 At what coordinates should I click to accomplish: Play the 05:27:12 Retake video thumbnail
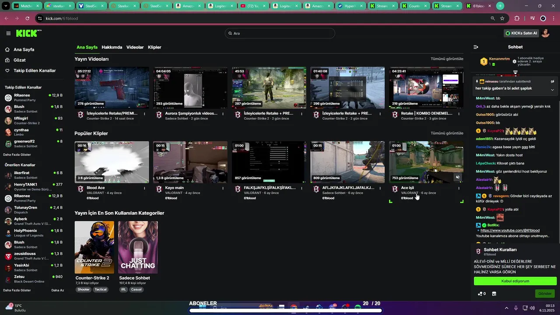(112, 87)
